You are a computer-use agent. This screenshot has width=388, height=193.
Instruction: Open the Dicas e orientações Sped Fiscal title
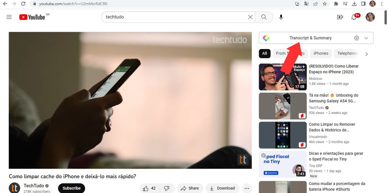click(335, 156)
